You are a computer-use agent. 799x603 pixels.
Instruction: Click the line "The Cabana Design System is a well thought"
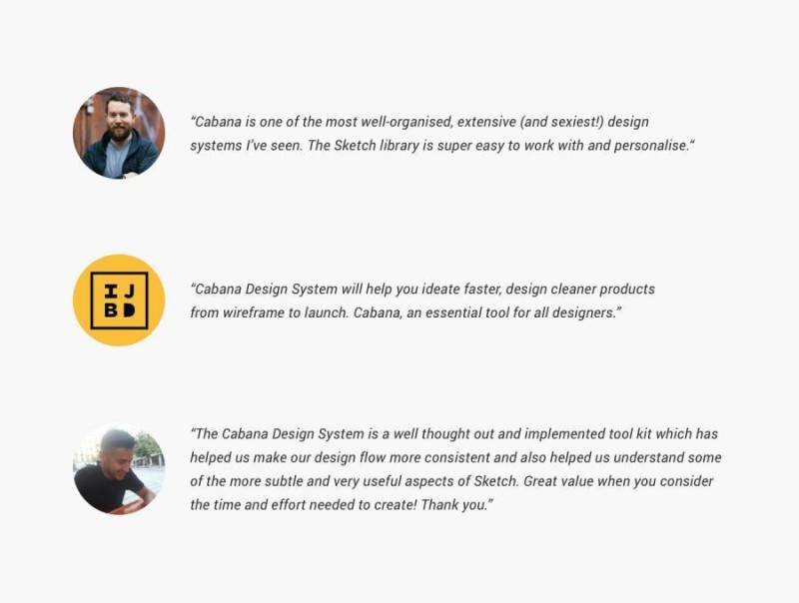click(453, 434)
